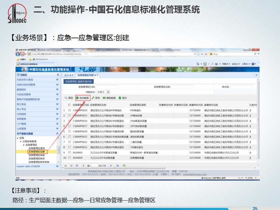This screenshot has width=280, height=210.
Task: Go to the first page of the grid
Action: click(77, 166)
